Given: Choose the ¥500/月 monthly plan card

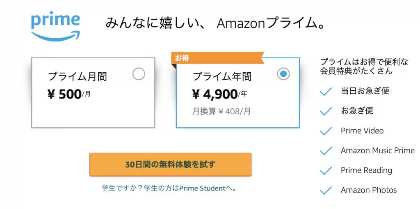Looking at the screenshot, I should (x=93, y=93).
